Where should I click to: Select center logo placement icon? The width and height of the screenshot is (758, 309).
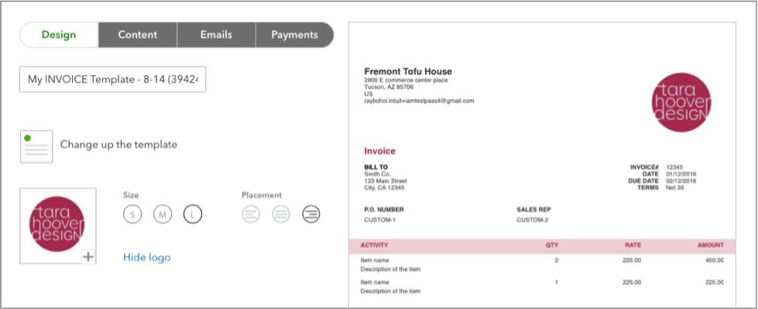click(x=281, y=215)
